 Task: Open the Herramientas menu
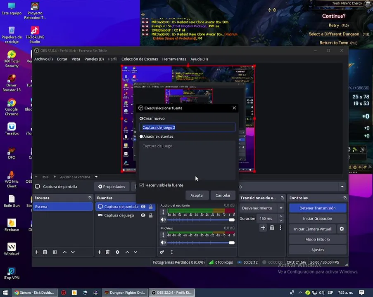[x=174, y=59]
